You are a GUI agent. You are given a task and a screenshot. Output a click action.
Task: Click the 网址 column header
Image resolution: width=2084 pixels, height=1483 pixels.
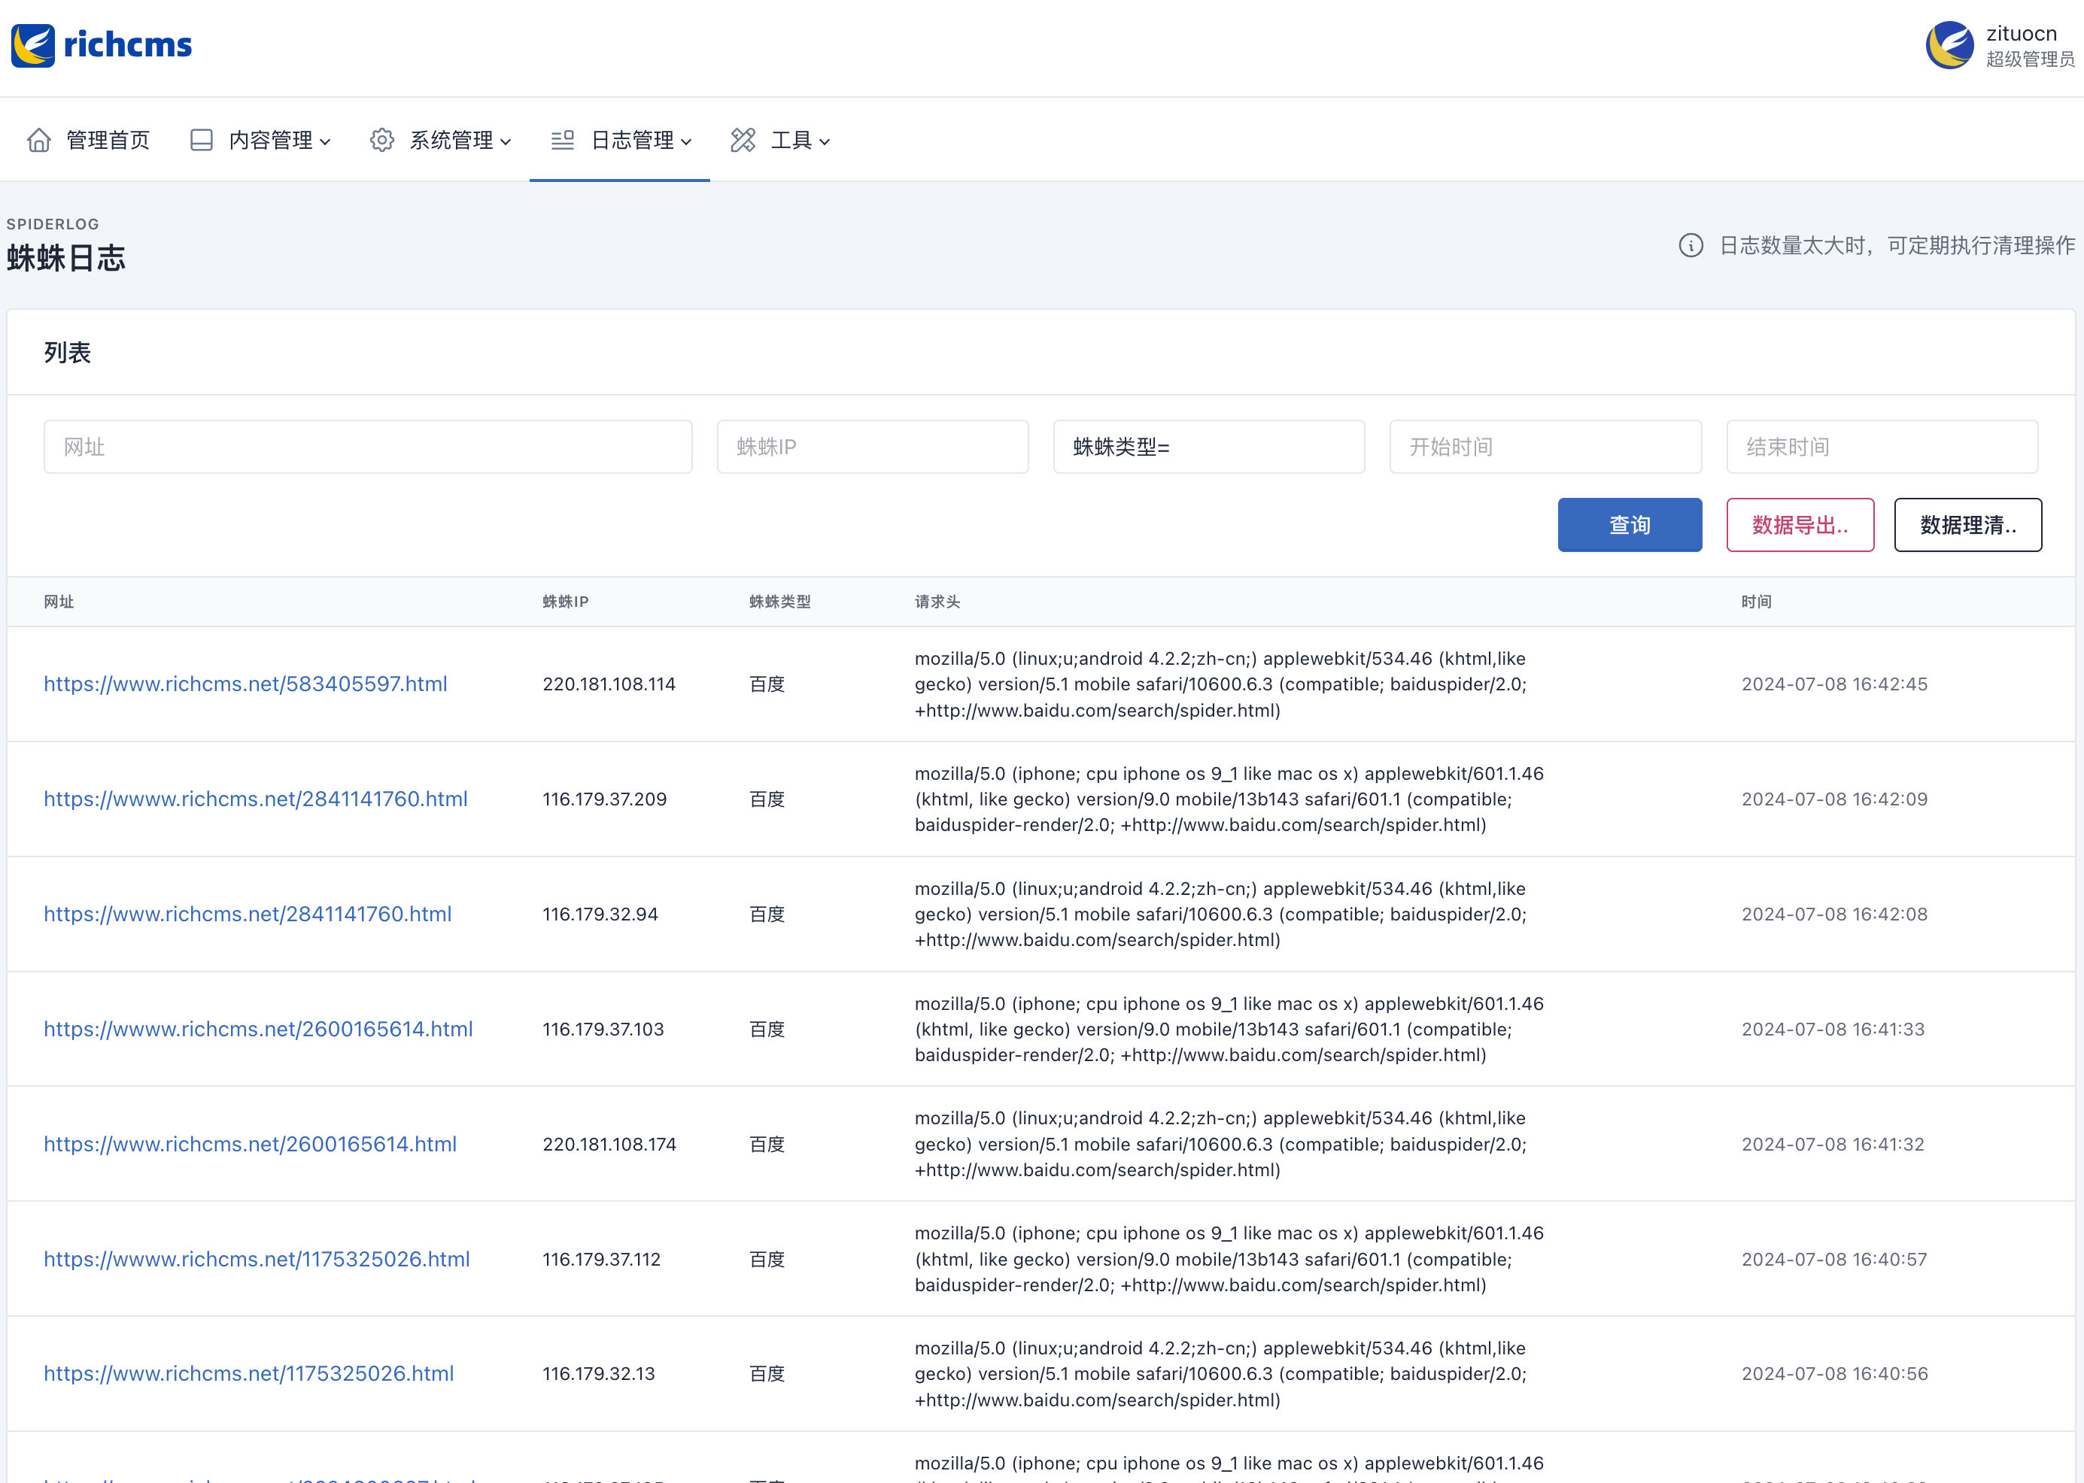pos(59,602)
